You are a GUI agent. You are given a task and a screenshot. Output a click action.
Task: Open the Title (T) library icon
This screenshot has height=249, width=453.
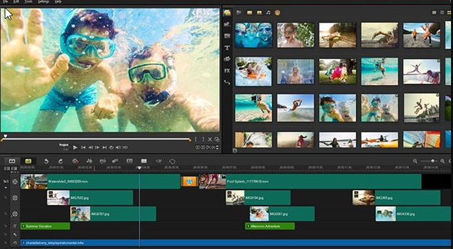click(x=227, y=48)
